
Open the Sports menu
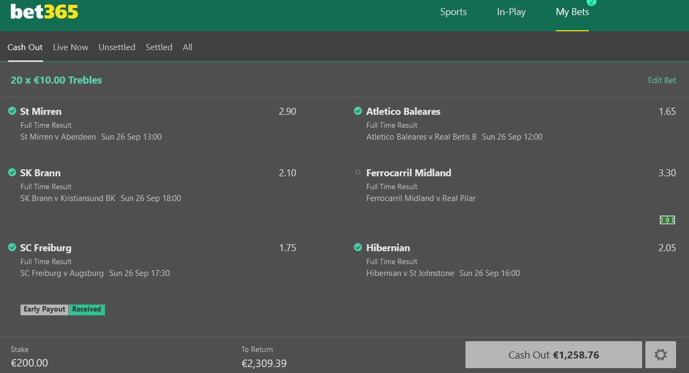click(454, 12)
